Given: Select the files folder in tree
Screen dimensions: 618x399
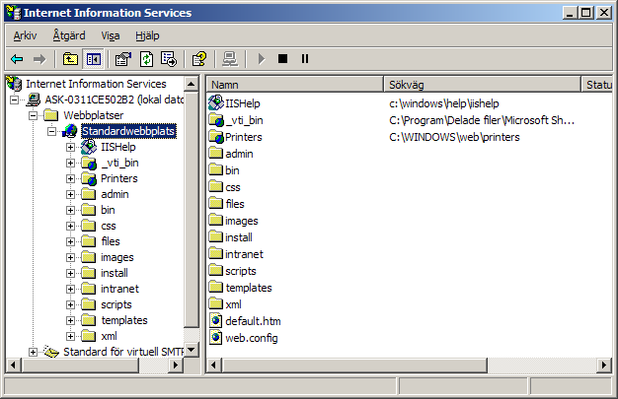Looking at the screenshot, I should tap(111, 241).
